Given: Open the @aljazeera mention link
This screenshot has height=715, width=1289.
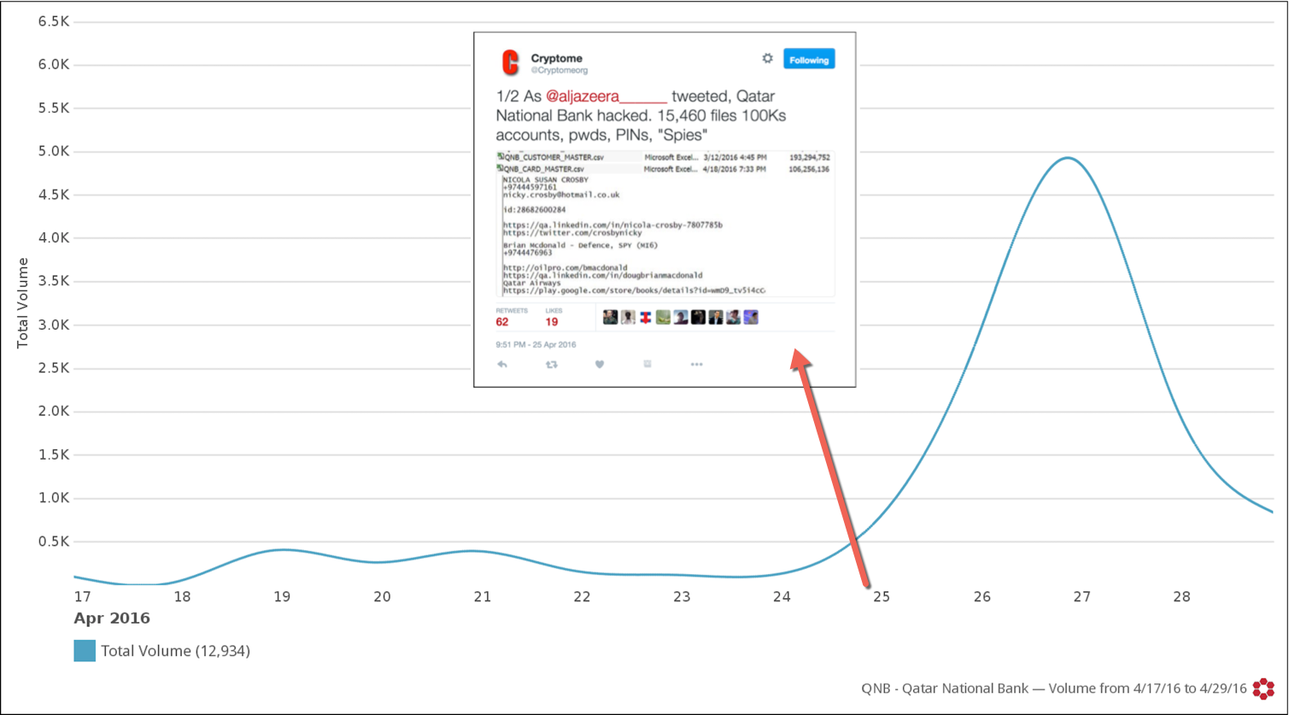Looking at the screenshot, I should pyautogui.click(x=606, y=97).
